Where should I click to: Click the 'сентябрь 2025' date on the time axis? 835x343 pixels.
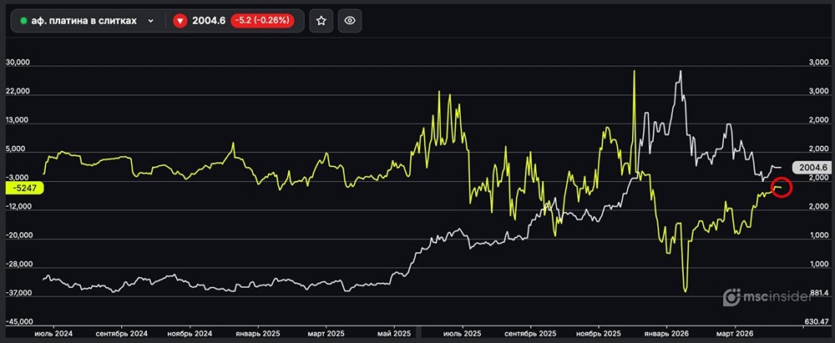pos(531,333)
